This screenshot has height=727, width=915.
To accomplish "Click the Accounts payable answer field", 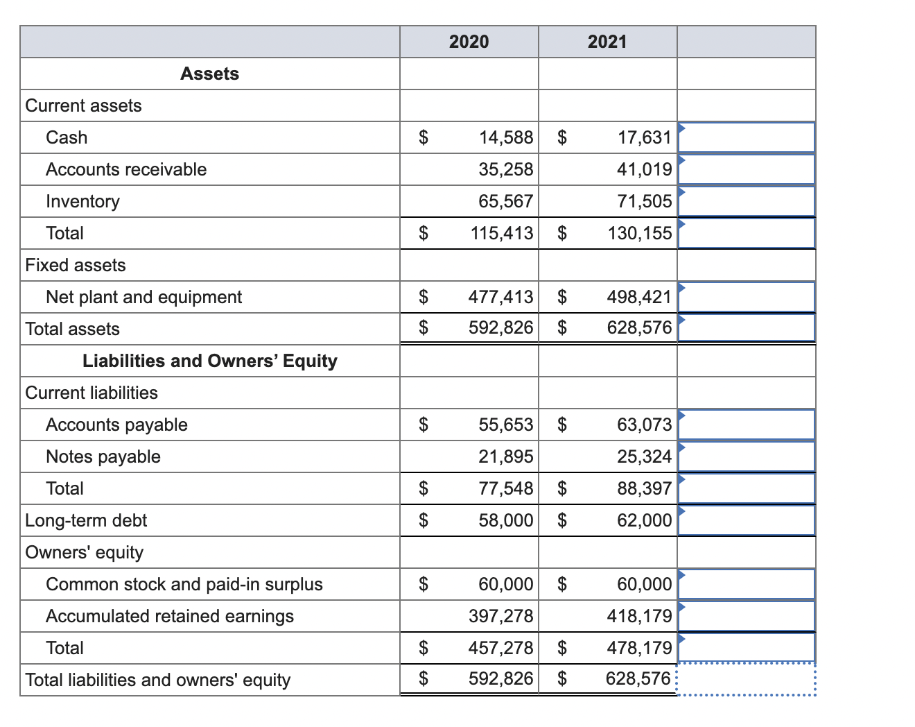I will click(x=747, y=425).
